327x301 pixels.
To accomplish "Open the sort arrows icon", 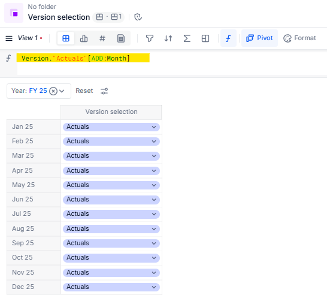I will click(168, 38).
